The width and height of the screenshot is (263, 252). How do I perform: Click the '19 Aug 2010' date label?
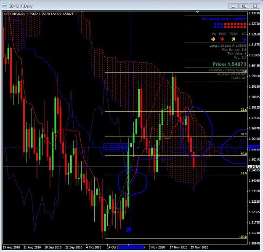click(11, 247)
